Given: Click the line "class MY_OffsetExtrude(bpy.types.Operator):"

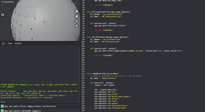Looking at the screenshot, I should click(108, 37).
